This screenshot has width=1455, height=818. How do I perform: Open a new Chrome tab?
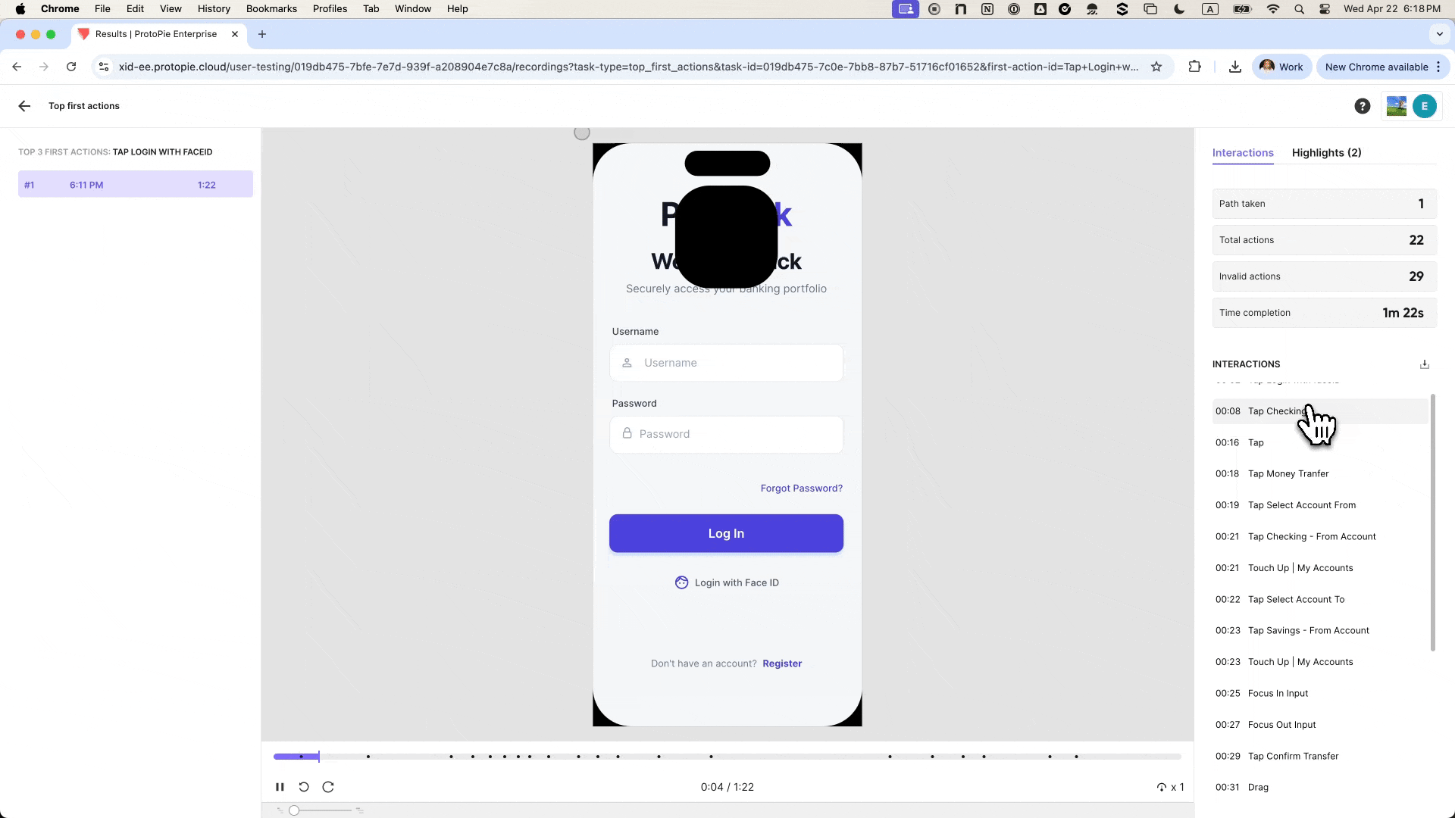pyautogui.click(x=262, y=34)
